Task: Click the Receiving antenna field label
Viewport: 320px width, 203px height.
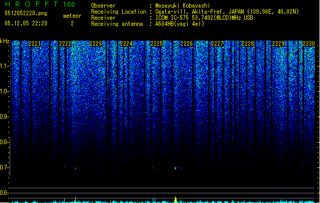Action: [117, 24]
